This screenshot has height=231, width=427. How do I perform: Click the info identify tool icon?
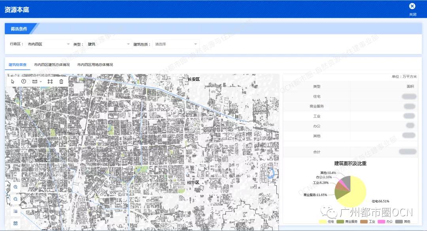(x=24, y=81)
